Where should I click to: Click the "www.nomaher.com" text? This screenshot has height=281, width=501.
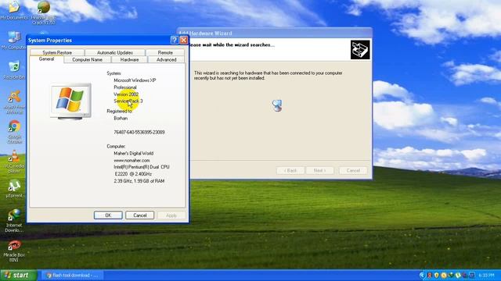[x=132, y=160]
